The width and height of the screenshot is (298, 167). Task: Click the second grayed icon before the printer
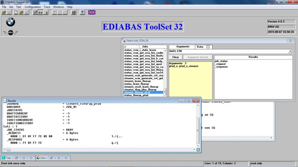click(x=60, y=12)
